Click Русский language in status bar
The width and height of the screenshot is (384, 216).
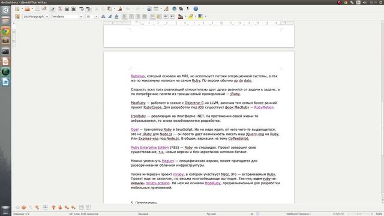point(211,214)
